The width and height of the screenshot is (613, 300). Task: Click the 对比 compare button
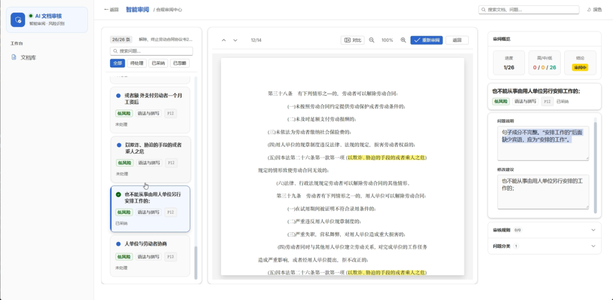pyautogui.click(x=352, y=40)
